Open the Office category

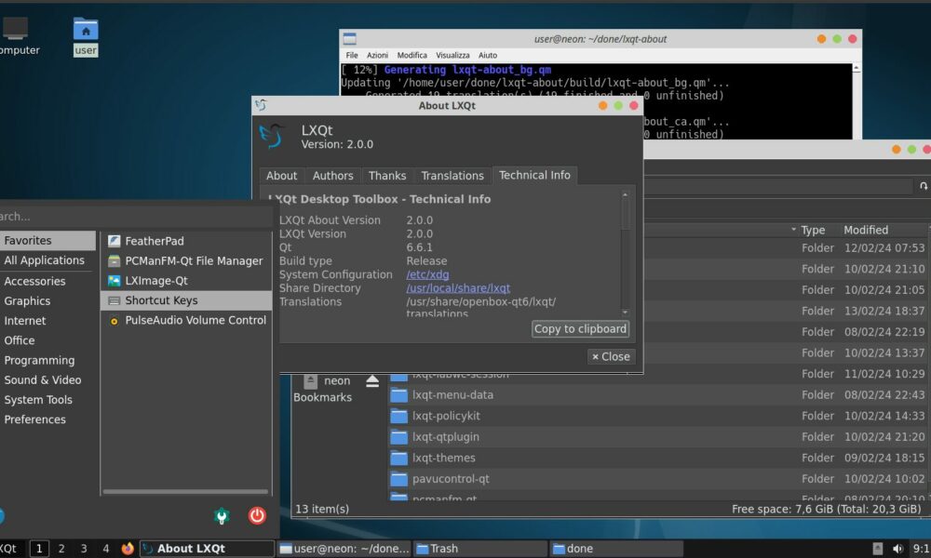click(x=47, y=340)
